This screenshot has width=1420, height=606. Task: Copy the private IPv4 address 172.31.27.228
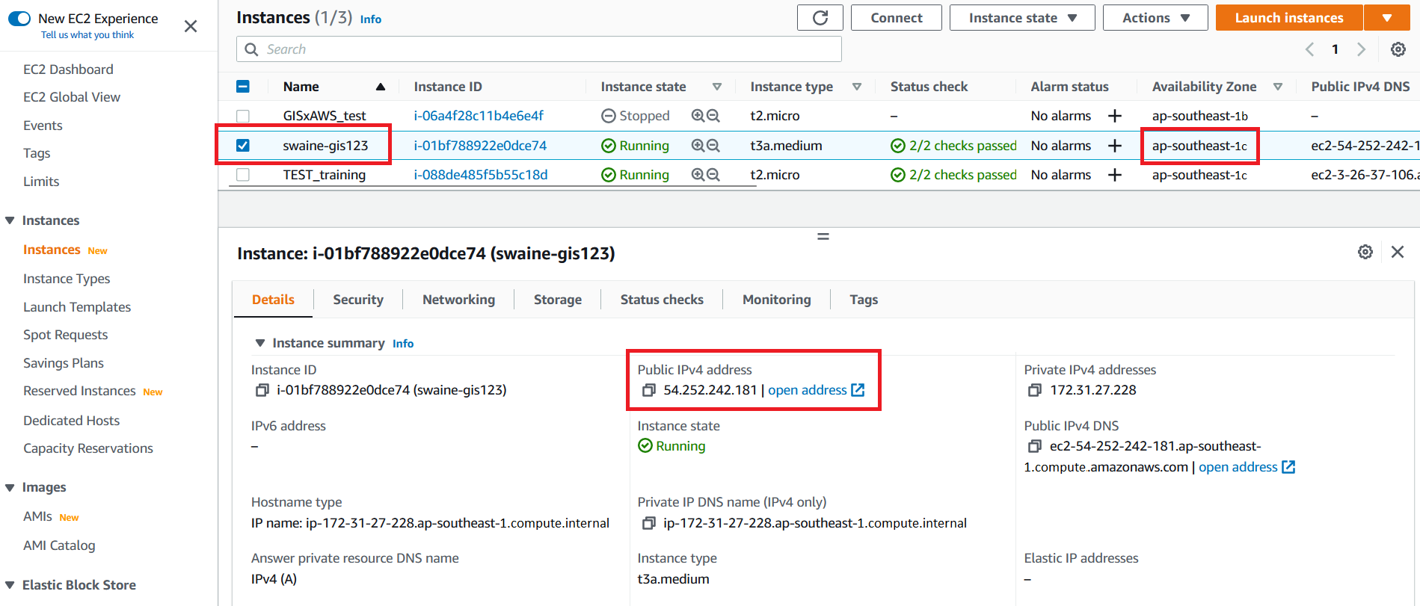click(1035, 390)
